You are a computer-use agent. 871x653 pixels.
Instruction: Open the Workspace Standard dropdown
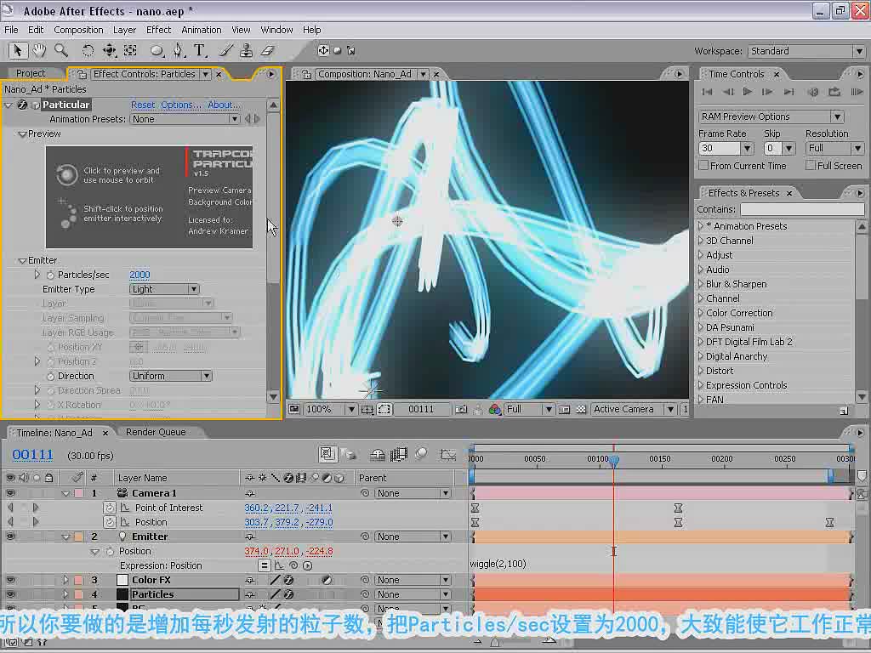tap(806, 51)
